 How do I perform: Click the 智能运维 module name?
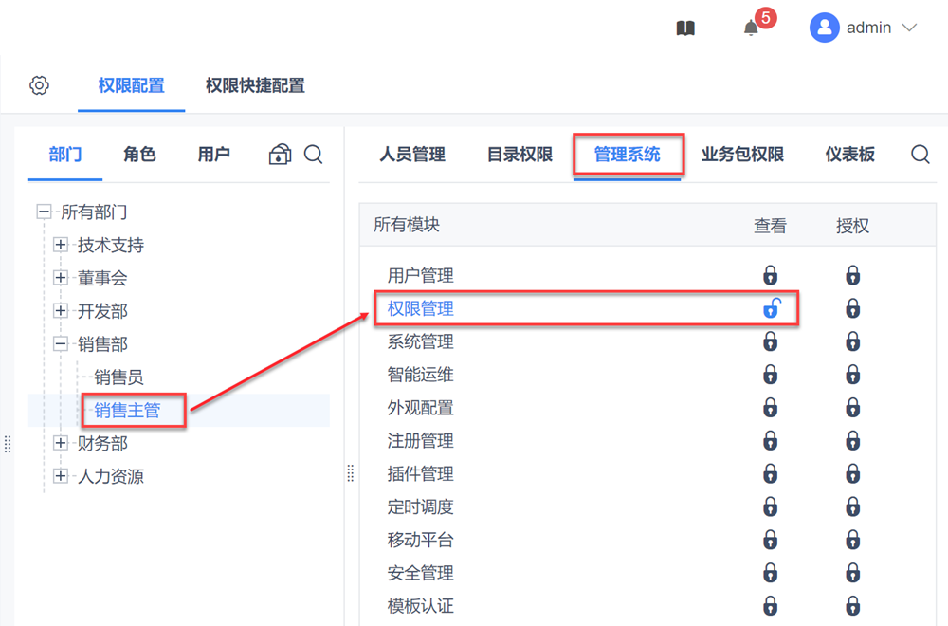pyautogui.click(x=420, y=375)
